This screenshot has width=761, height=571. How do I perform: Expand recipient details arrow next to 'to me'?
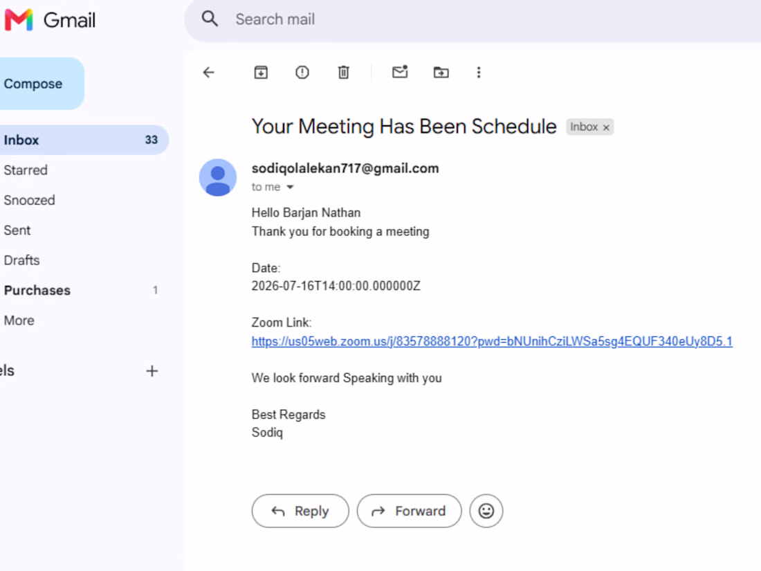(x=290, y=187)
